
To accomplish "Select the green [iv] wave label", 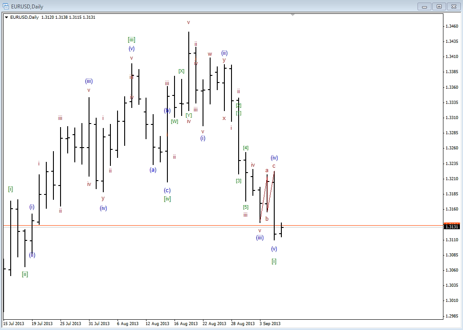I will coord(167,199).
